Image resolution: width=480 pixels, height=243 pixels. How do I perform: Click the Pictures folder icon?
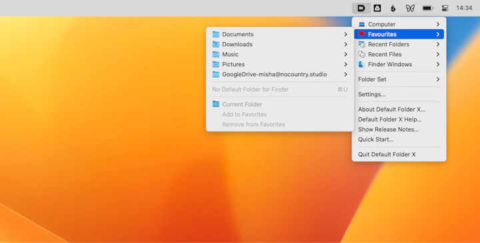pos(216,64)
